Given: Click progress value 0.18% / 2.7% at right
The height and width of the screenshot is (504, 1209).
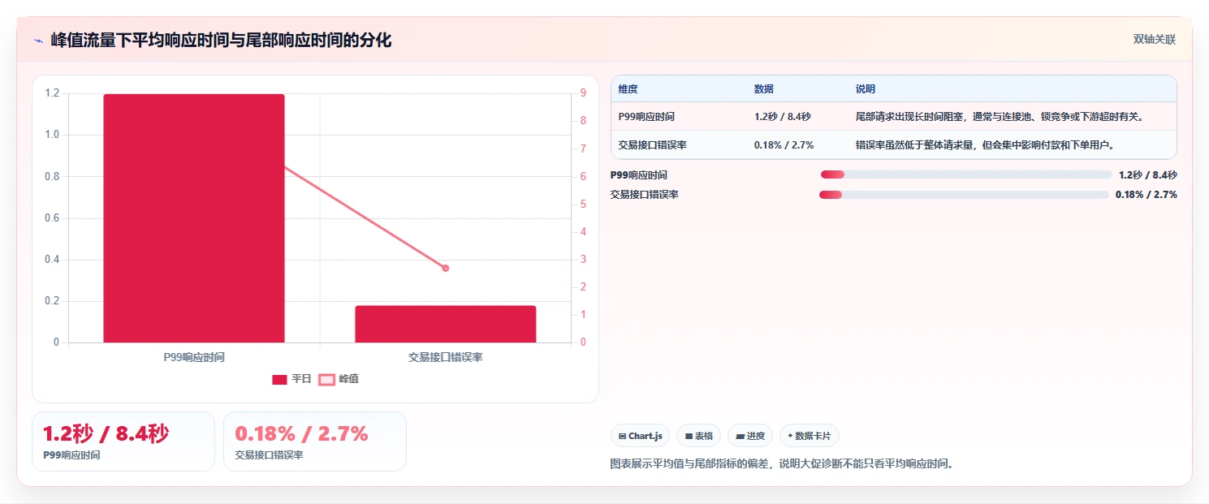Looking at the screenshot, I should tap(1146, 194).
